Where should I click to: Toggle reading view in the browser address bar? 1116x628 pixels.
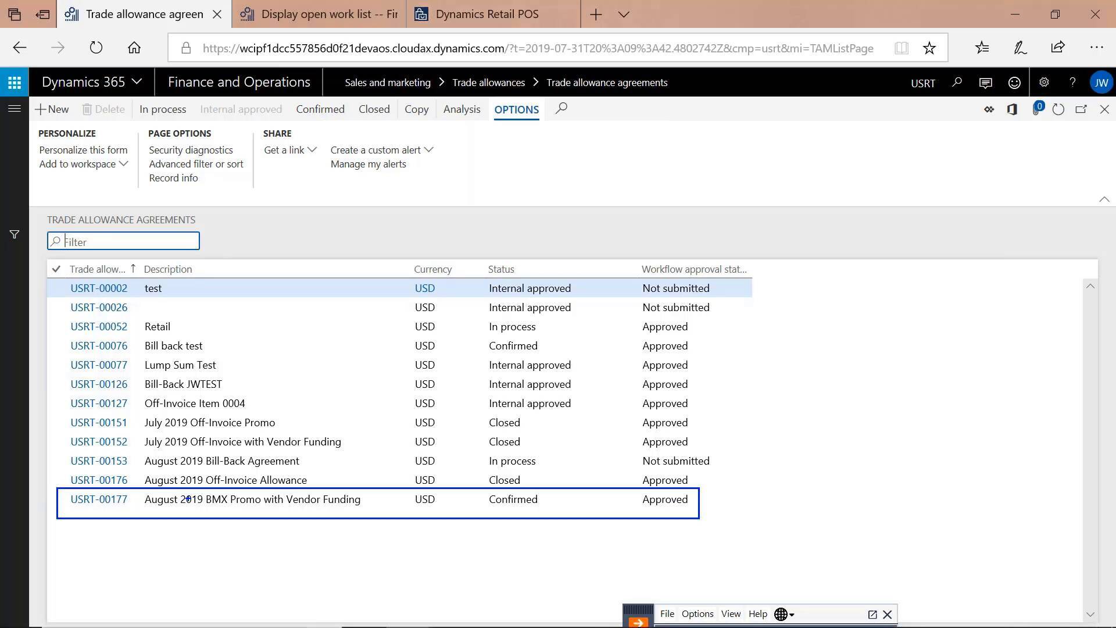point(901,48)
